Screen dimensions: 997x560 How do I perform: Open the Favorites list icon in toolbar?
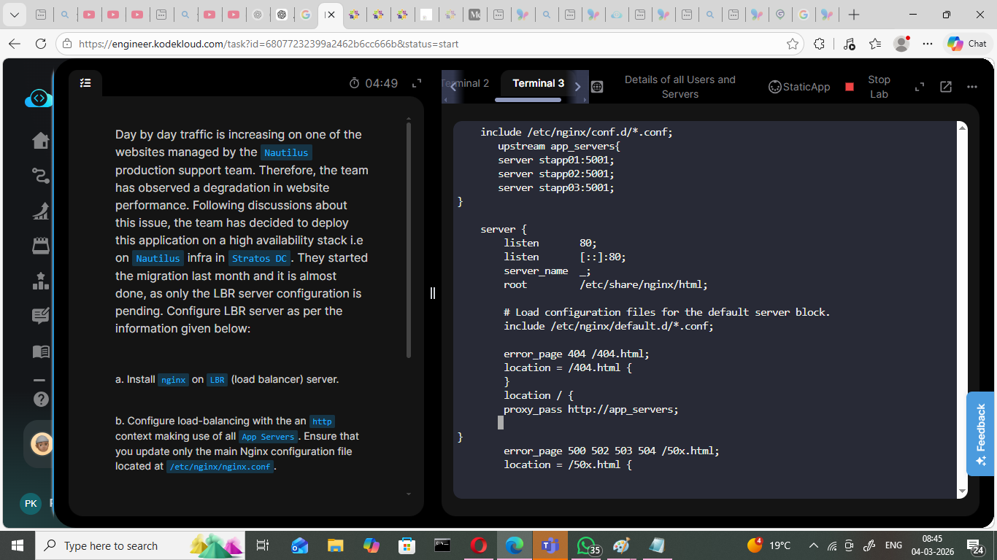(876, 44)
